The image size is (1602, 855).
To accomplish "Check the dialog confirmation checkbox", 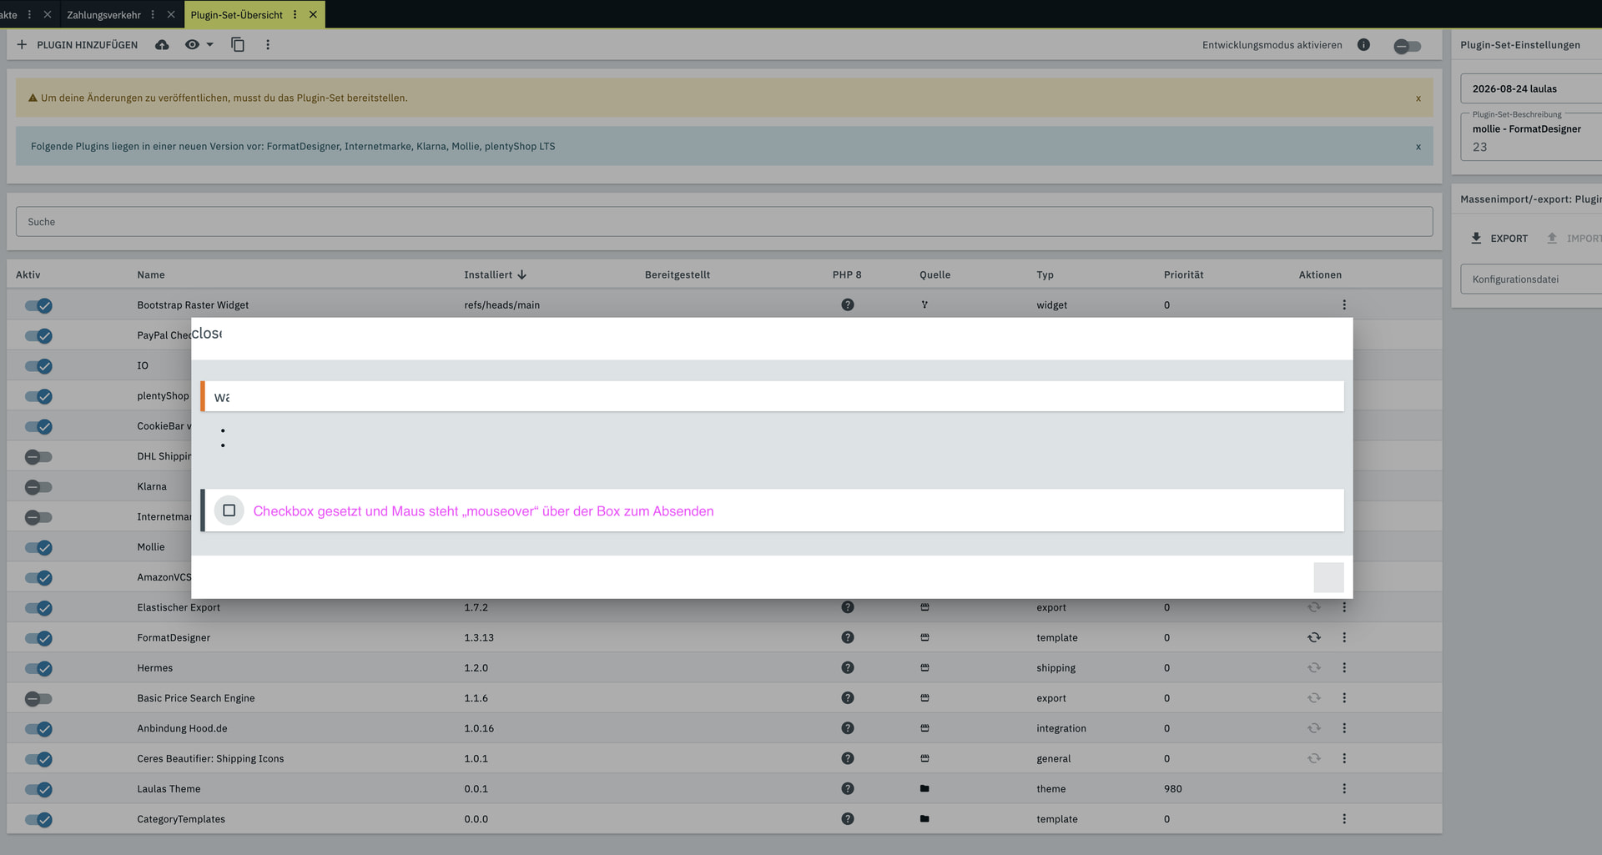I will pyautogui.click(x=229, y=510).
